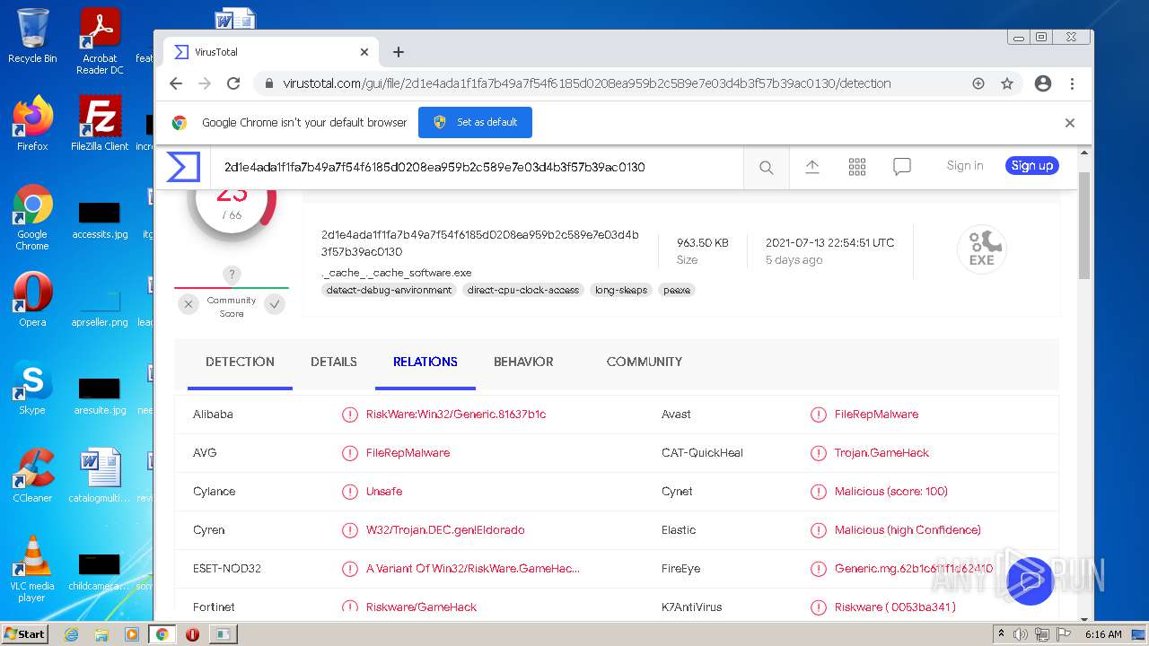Click the Cylance Unsafe result

click(384, 492)
